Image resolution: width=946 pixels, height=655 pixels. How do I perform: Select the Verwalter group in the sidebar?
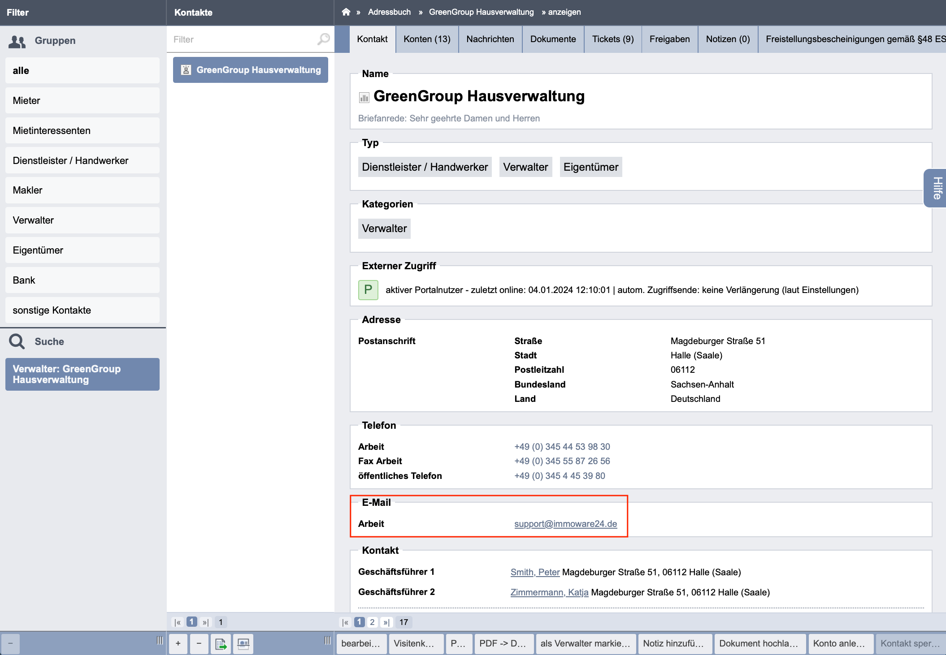pos(82,220)
